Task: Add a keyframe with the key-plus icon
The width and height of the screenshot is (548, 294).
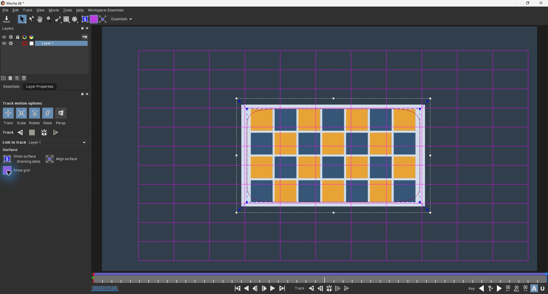Action: [491, 289]
